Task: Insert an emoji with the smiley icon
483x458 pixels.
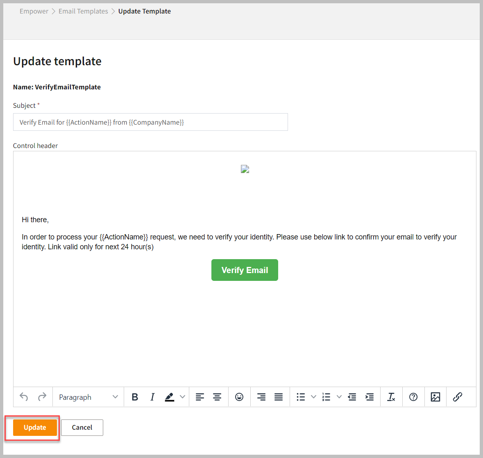Action: click(x=239, y=397)
